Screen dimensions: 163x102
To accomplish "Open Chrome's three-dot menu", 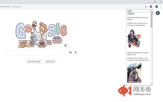I will pyautogui.click(x=161, y=7).
